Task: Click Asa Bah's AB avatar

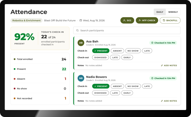Action: [x=81, y=43]
